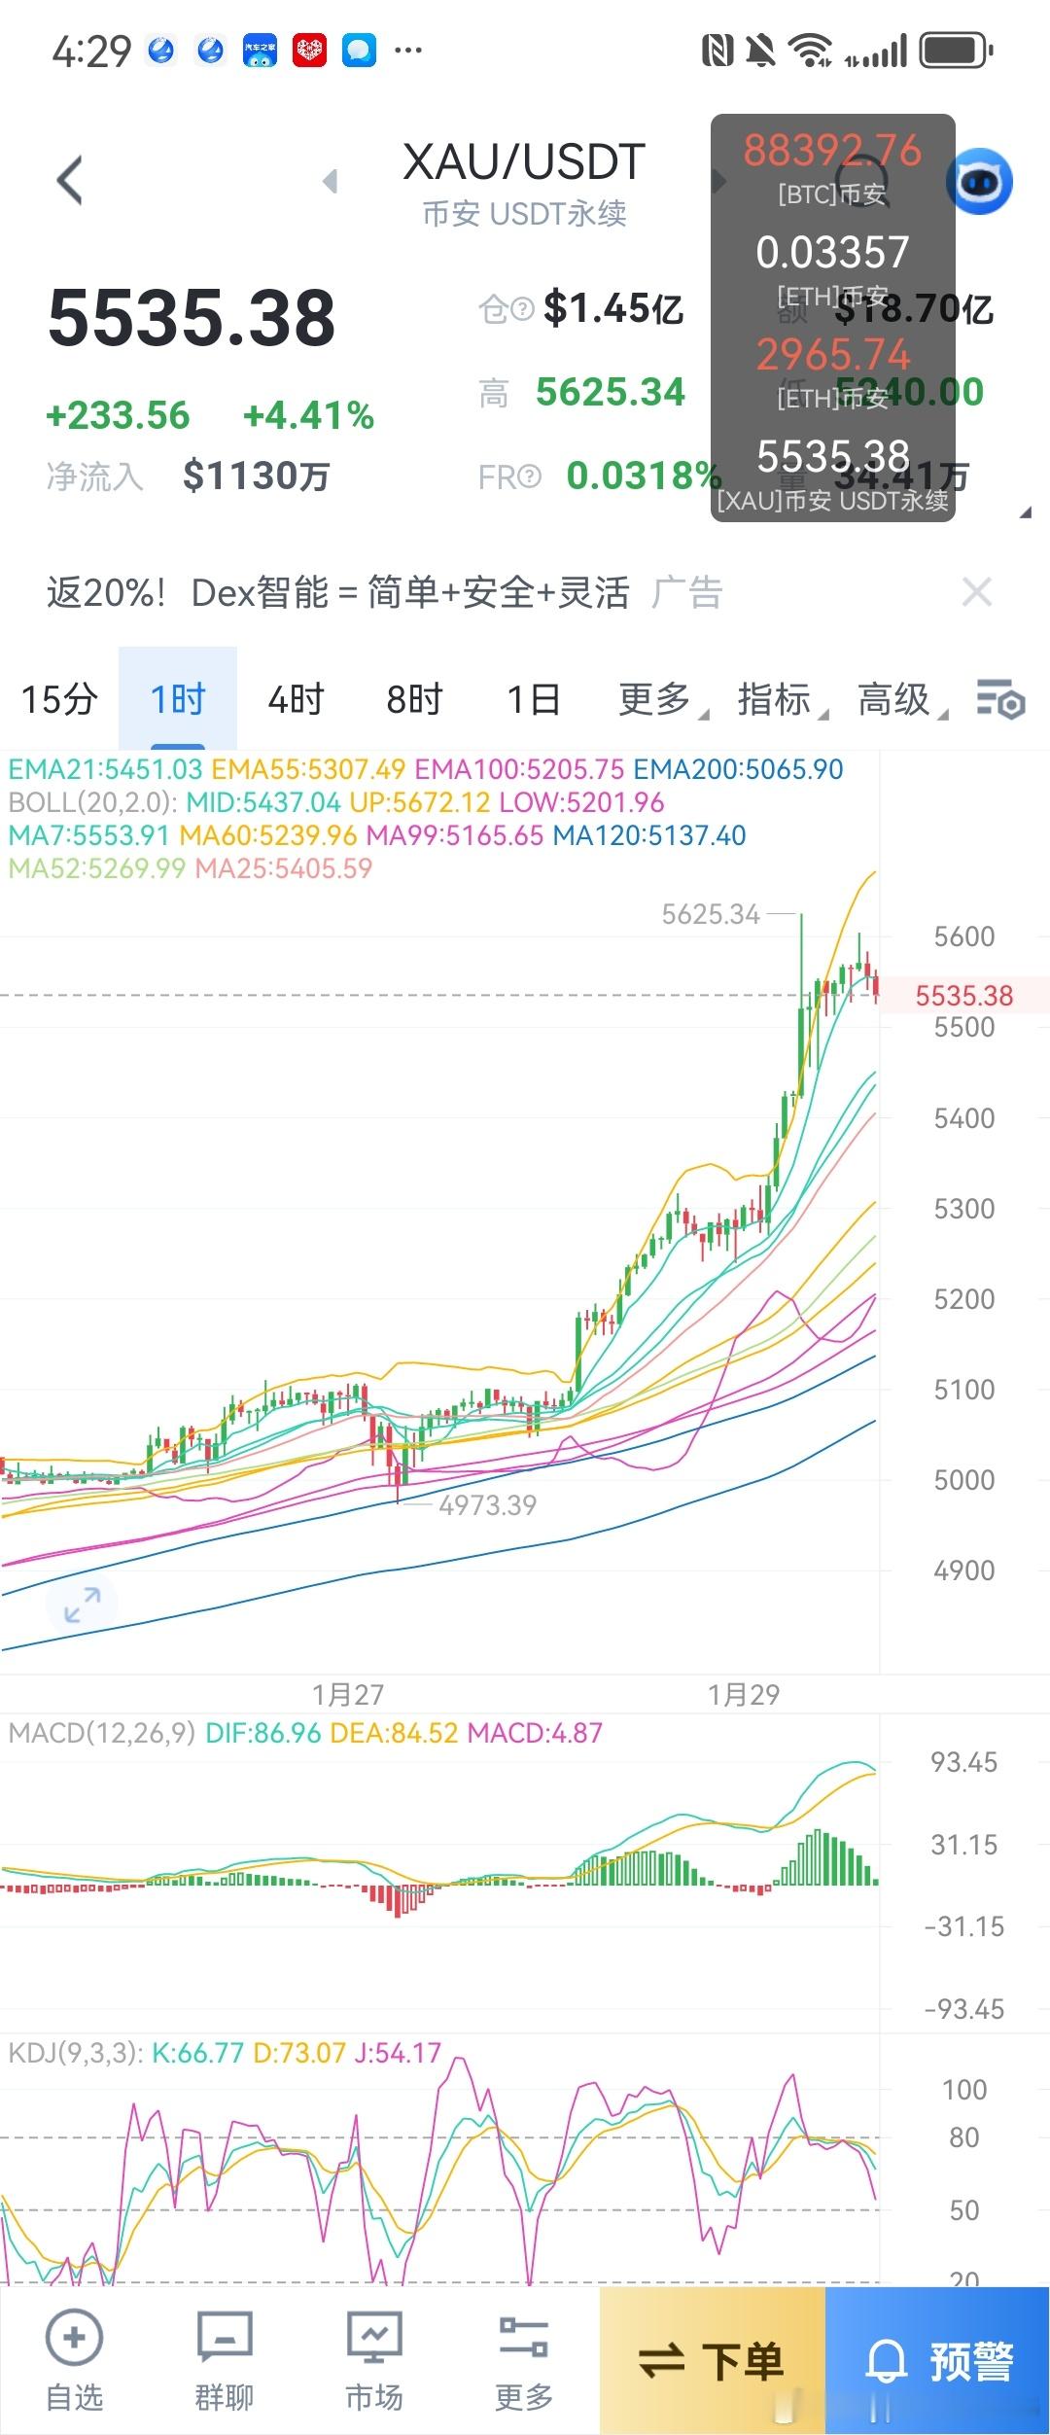Close the Dex advertisement banner
Viewport: 1050px width, 2435px height.
977,591
